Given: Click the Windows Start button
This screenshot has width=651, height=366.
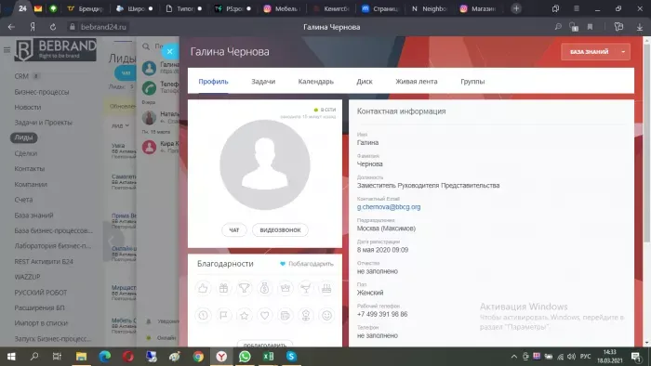Looking at the screenshot, I should [11, 357].
